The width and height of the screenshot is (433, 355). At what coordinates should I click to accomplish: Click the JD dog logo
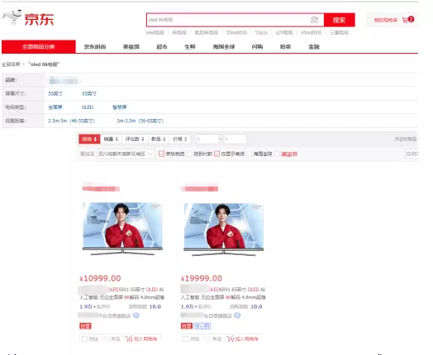click(x=12, y=17)
